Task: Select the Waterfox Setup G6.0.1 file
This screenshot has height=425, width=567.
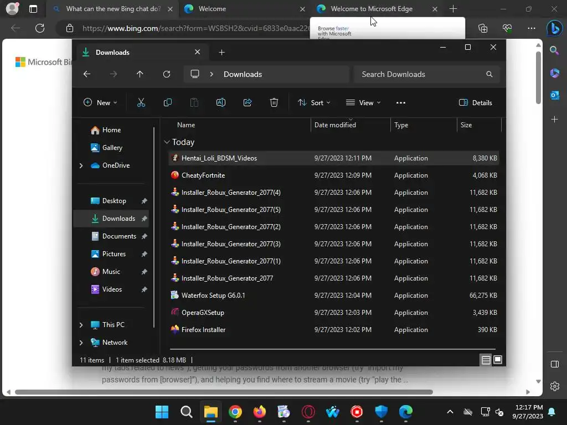Action: click(x=334, y=296)
